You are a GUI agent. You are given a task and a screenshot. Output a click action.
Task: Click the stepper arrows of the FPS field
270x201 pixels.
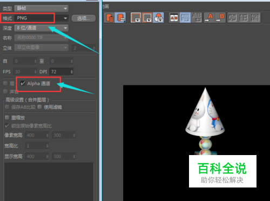pos(35,72)
